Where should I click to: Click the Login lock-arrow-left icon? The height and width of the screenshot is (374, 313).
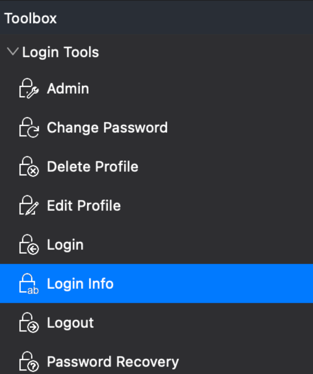(29, 245)
